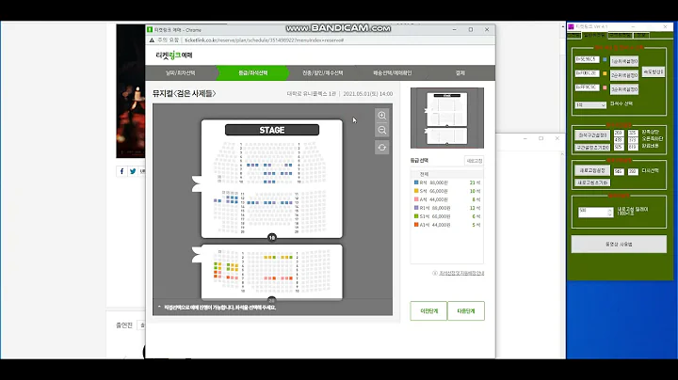Click the 이전단계 button
Viewport: 678px width, 380px height.
(428, 311)
